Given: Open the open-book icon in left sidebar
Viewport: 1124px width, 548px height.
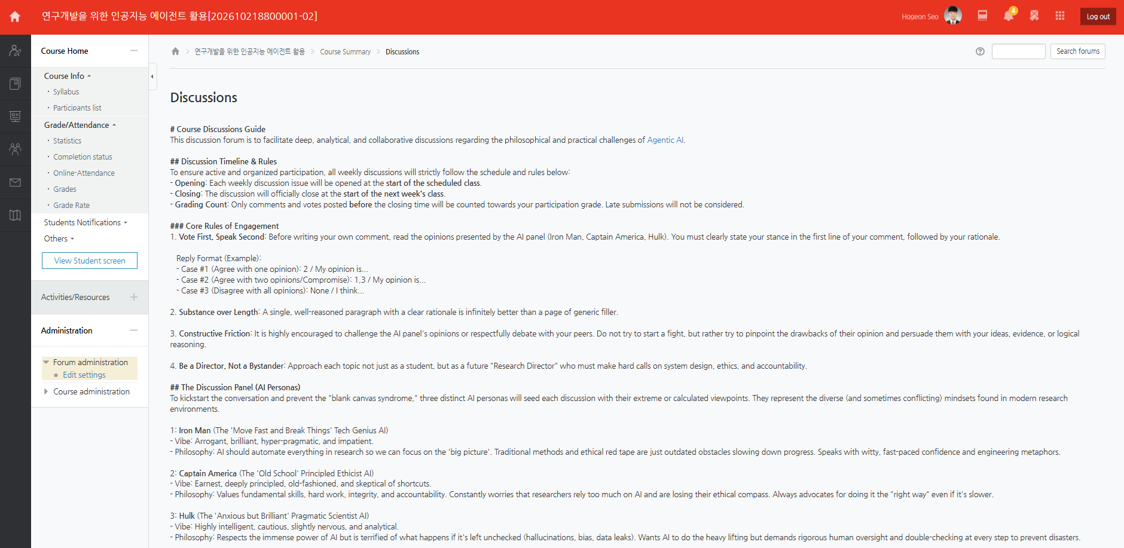Looking at the screenshot, I should click(16, 215).
